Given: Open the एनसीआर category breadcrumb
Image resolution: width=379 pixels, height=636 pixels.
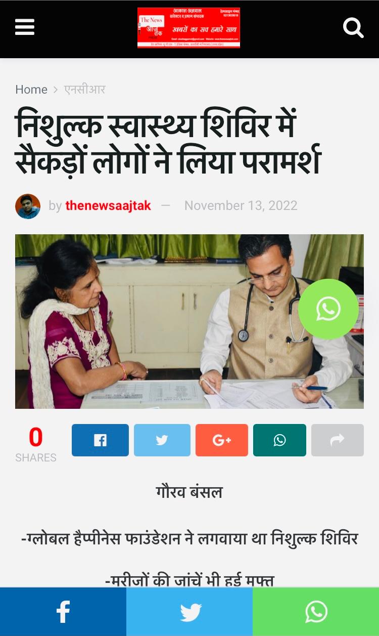Looking at the screenshot, I should pyautogui.click(x=84, y=90).
